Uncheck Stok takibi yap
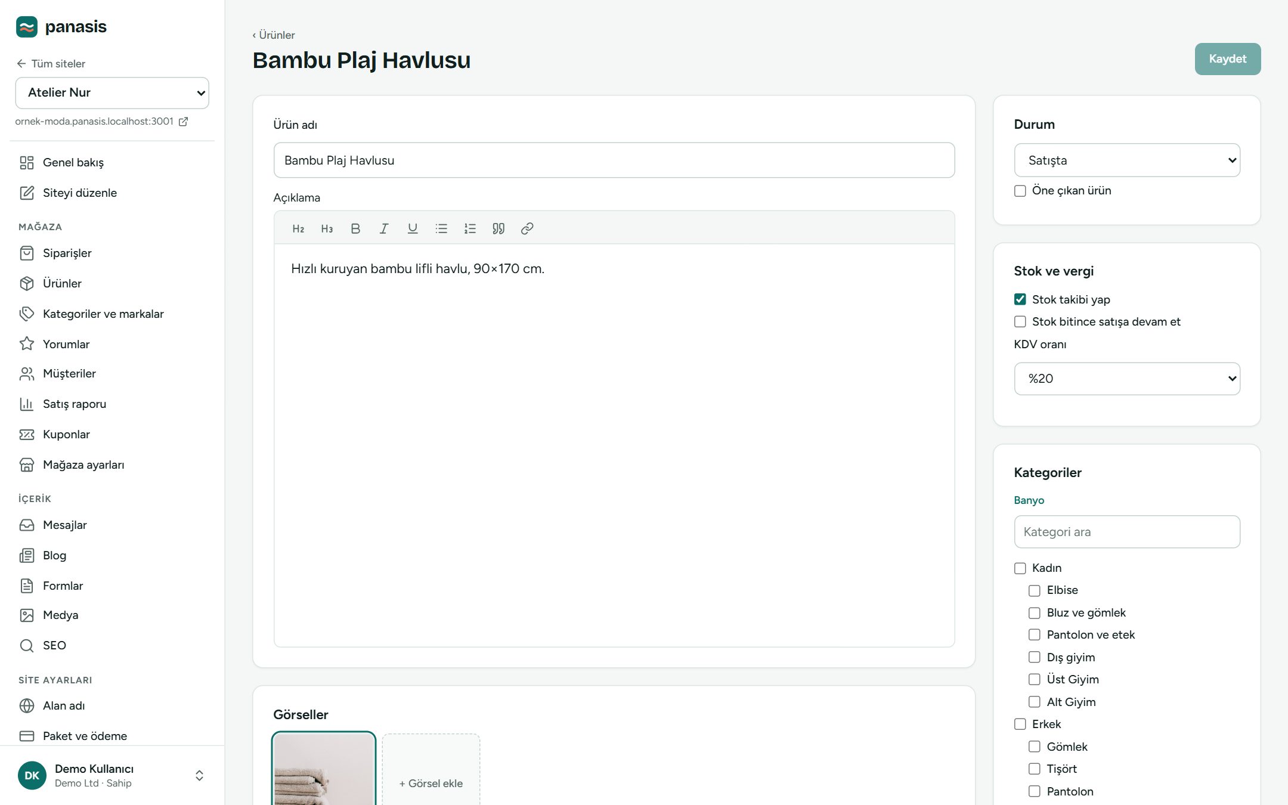 1020,299
